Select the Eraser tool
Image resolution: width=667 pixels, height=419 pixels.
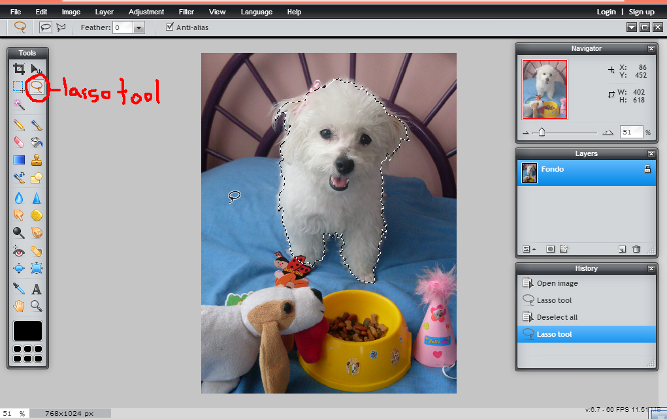(x=19, y=142)
